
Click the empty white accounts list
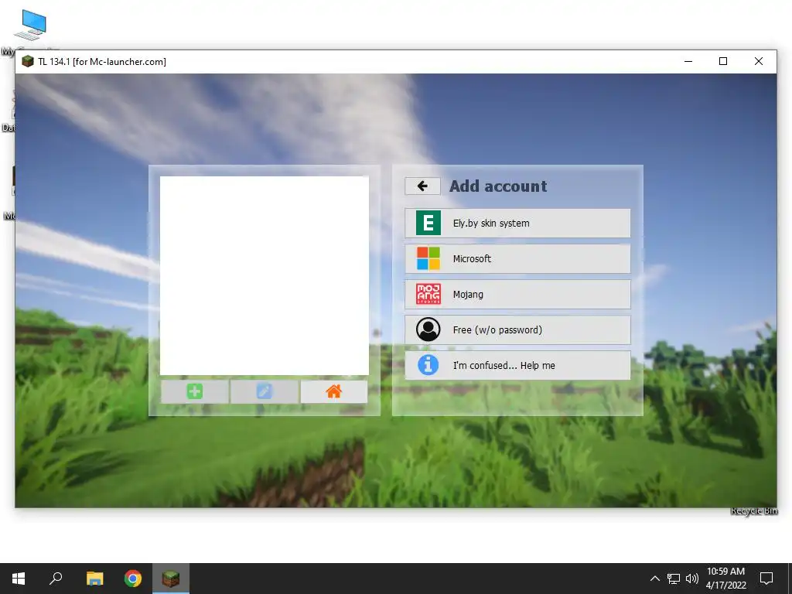pos(265,275)
